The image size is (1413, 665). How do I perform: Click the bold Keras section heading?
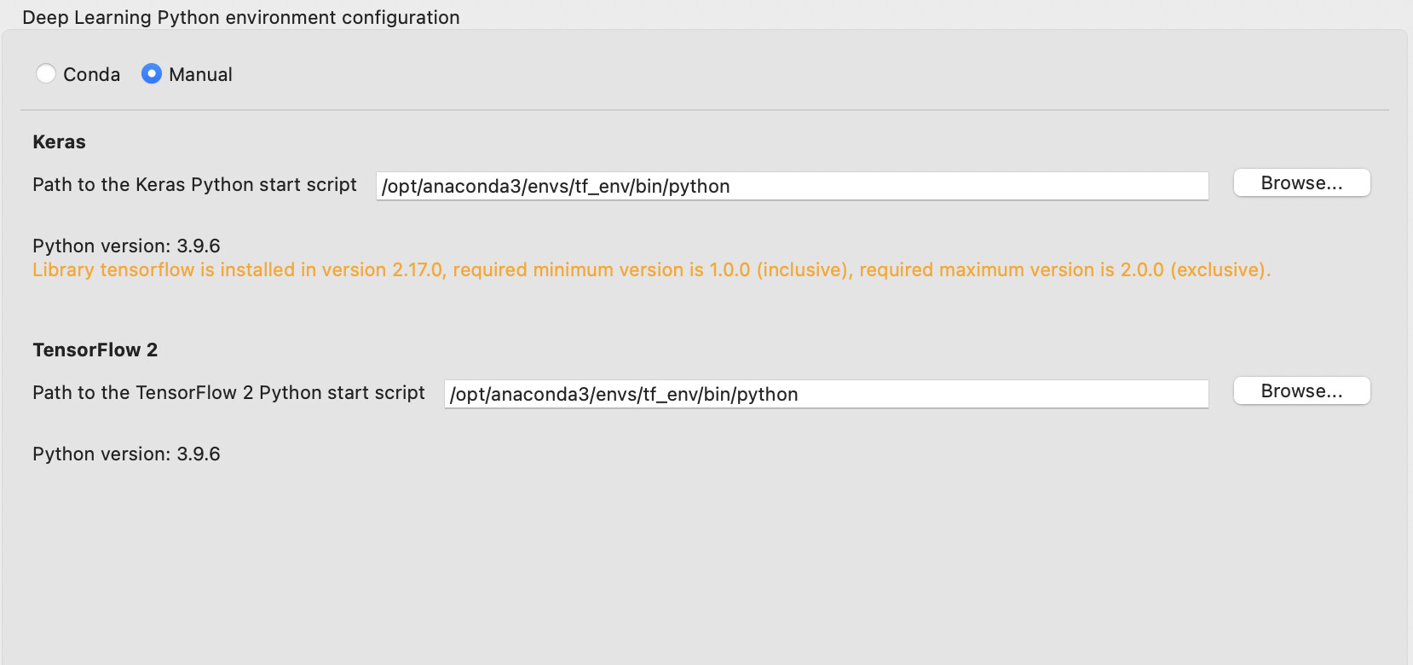(59, 142)
